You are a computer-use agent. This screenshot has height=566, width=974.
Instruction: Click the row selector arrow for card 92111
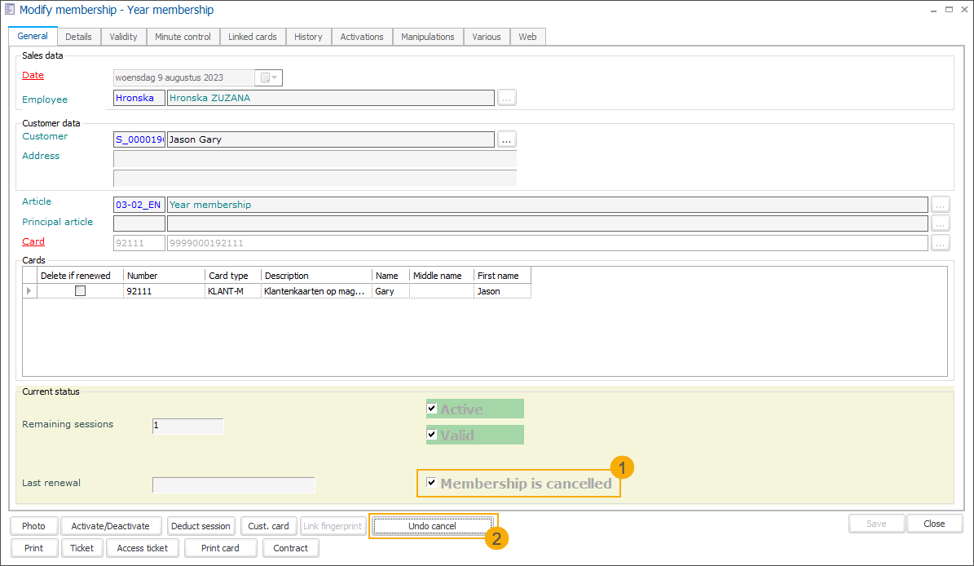tap(30, 291)
